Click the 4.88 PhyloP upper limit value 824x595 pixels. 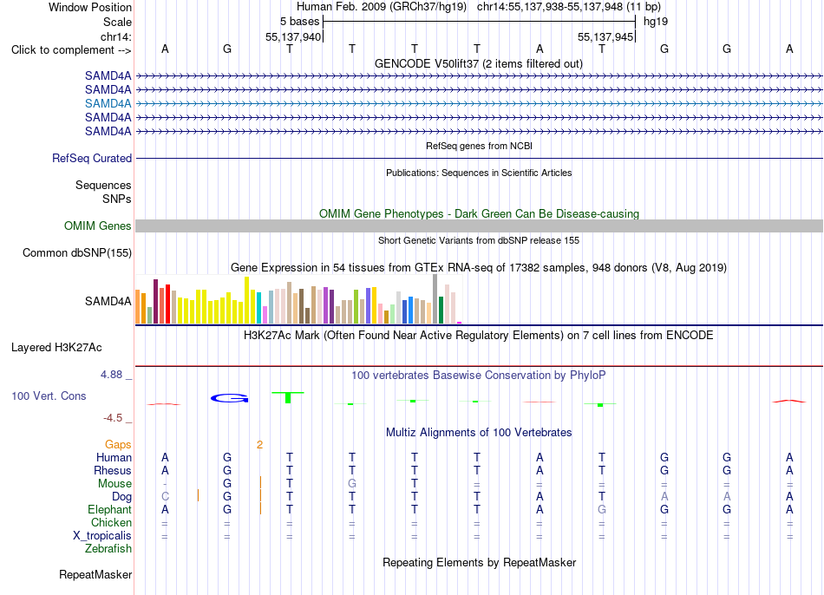click(x=111, y=374)
